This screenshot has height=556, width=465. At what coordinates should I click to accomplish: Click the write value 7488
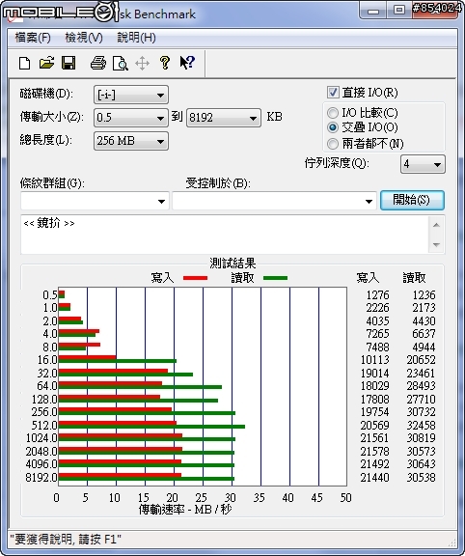(377, 347)
